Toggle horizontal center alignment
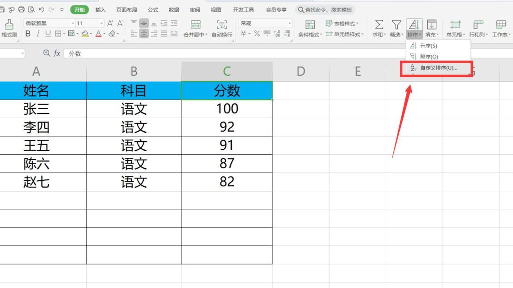This screenshot has height=288, width=513. [144, 34]
